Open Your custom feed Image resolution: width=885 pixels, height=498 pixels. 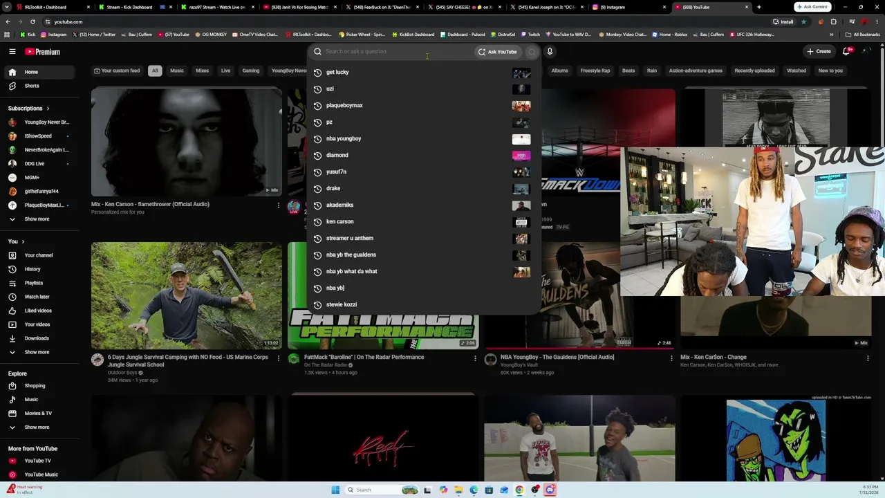(117, 71)
